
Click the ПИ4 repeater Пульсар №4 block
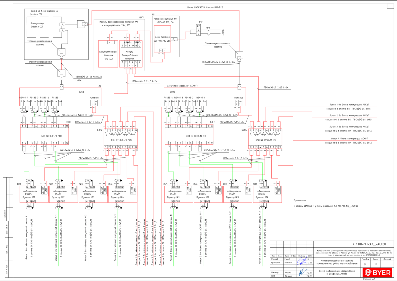pyautogui.click(x=123, y=194)
